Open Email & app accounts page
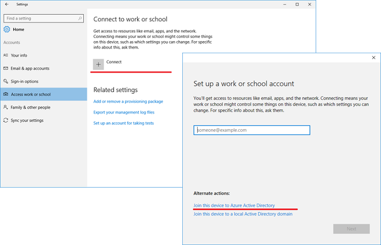Screen dimensions: 381x245 pyautogui.click(x=44, y=68)
